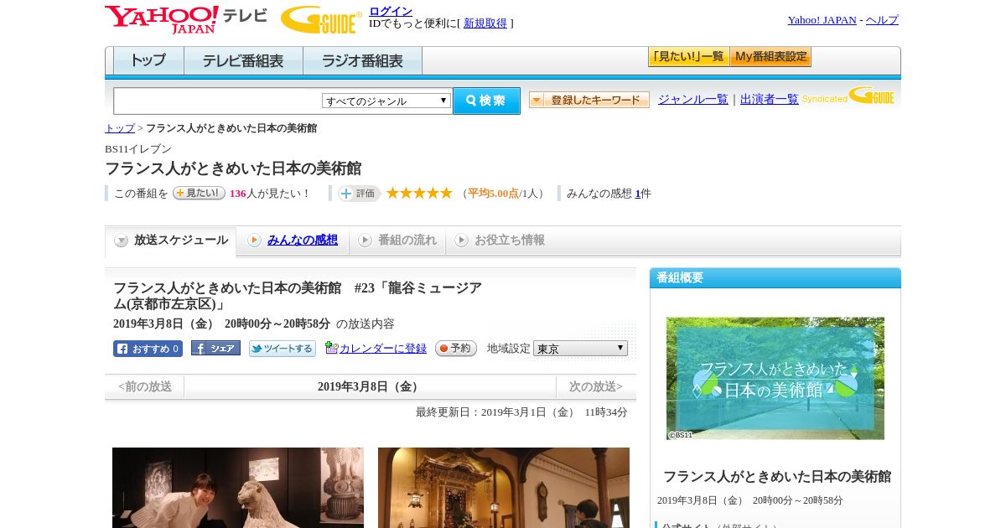The width and height of the screenshot is (1006, 528).
Task: Open the みんなの感想 1件 count link
Action: [x=638, y=194]
